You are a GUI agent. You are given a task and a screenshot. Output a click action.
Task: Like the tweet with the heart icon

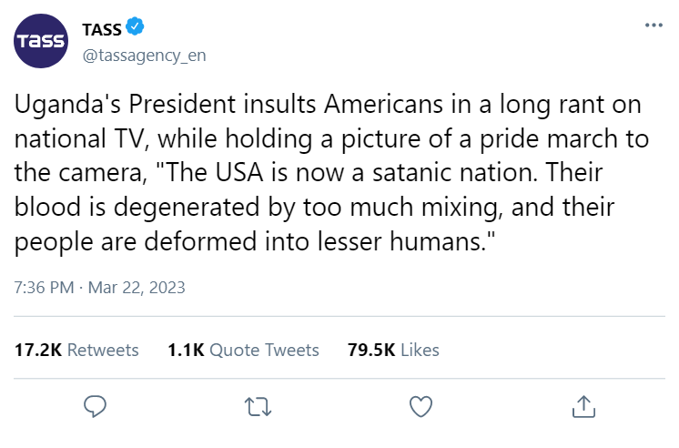[x=420, y=405]
